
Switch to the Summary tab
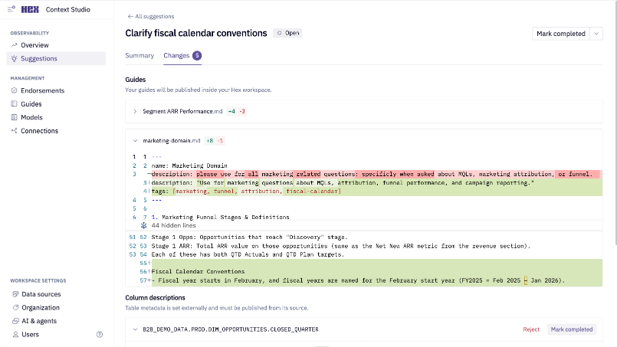click(x=139, y=56)
